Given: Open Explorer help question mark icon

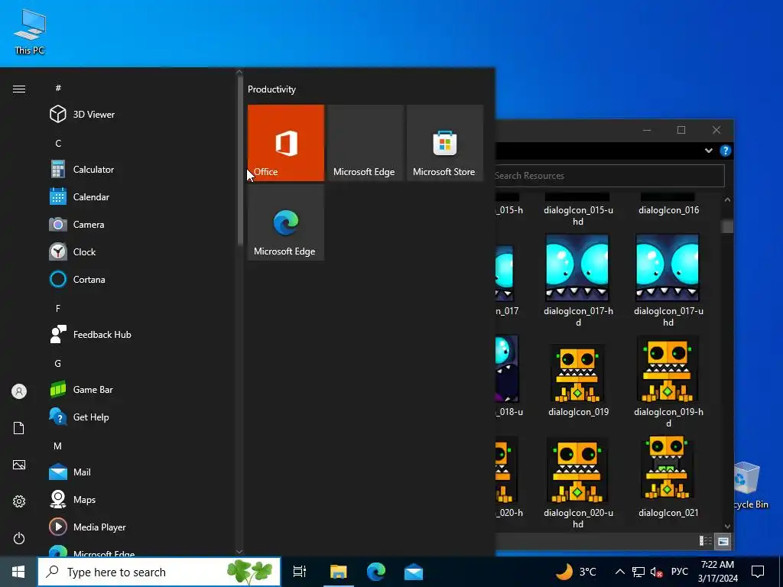Looking at the screenshot, I should click(x=725, y=151).
